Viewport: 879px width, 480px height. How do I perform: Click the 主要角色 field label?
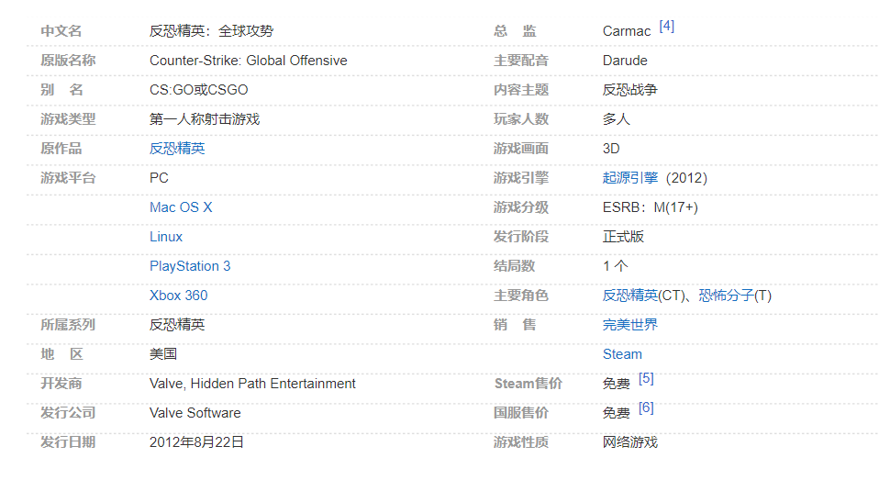tap(521, 296)
